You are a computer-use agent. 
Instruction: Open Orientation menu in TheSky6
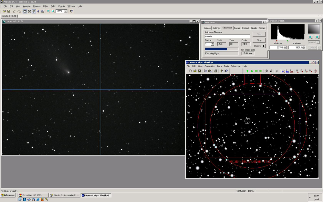click(x=210, y=66)
